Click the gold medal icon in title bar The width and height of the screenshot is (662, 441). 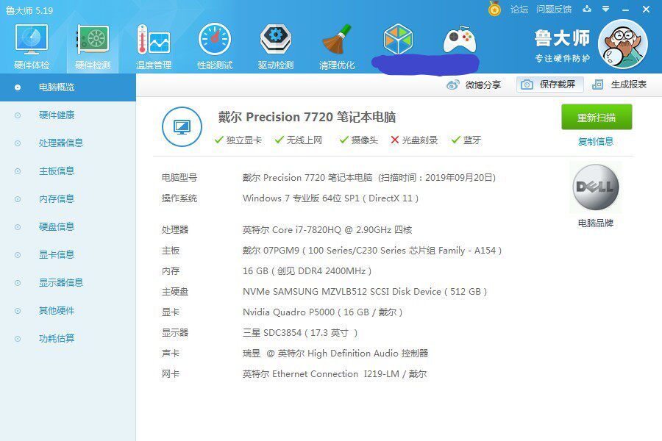pos(494,8)
